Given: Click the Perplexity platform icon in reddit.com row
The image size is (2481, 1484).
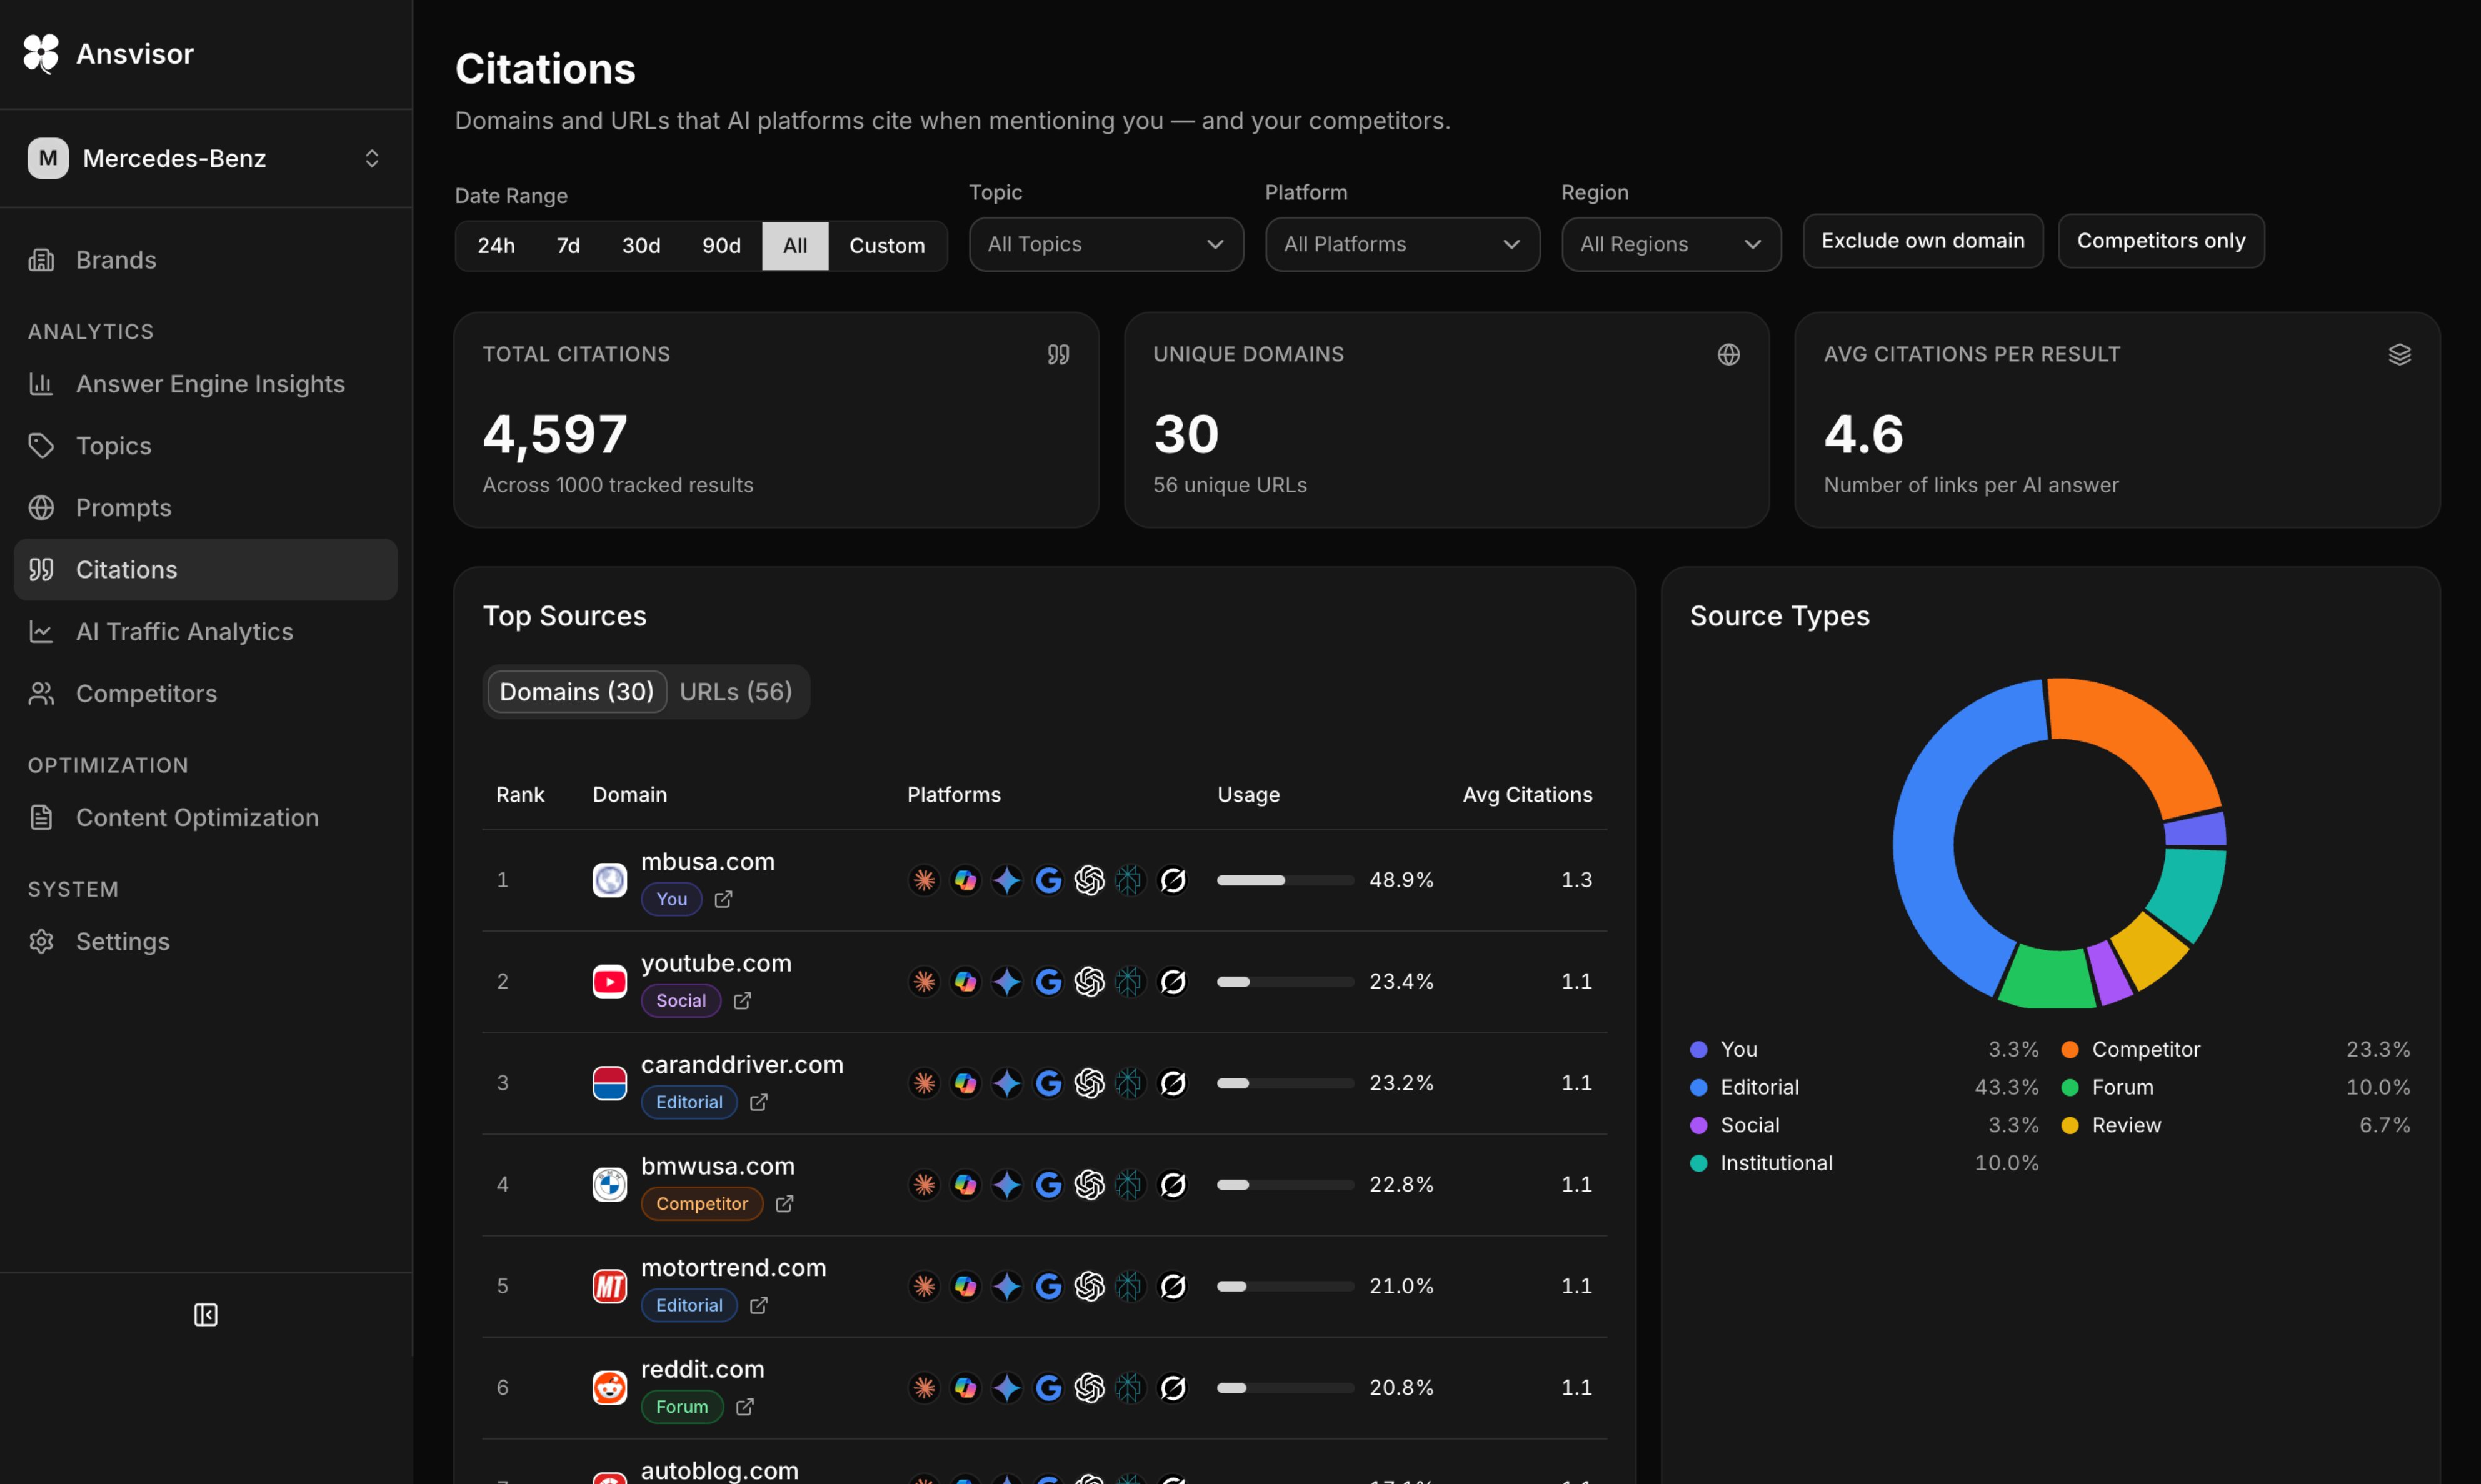Looking at the screenshot, I should 1130,1388.
